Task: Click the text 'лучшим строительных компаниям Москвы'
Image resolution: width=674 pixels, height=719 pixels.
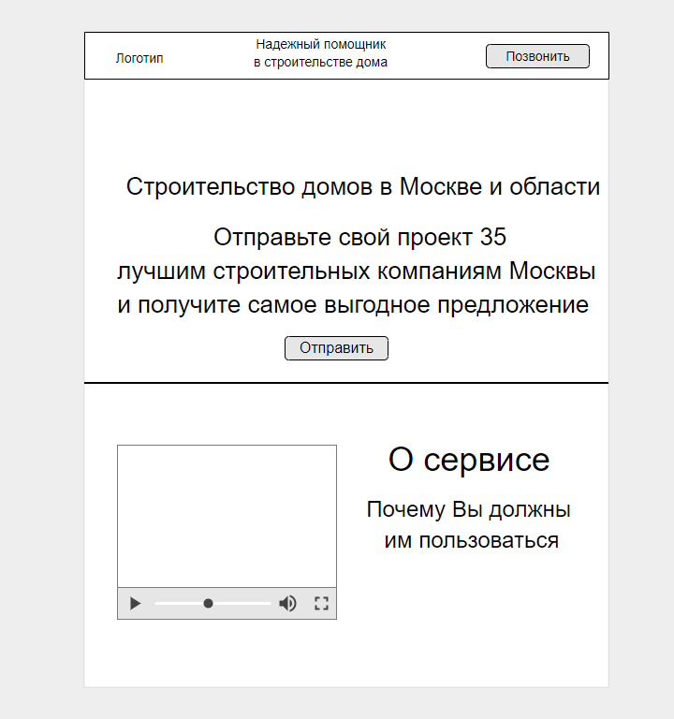Action: [x=356, y=271]
